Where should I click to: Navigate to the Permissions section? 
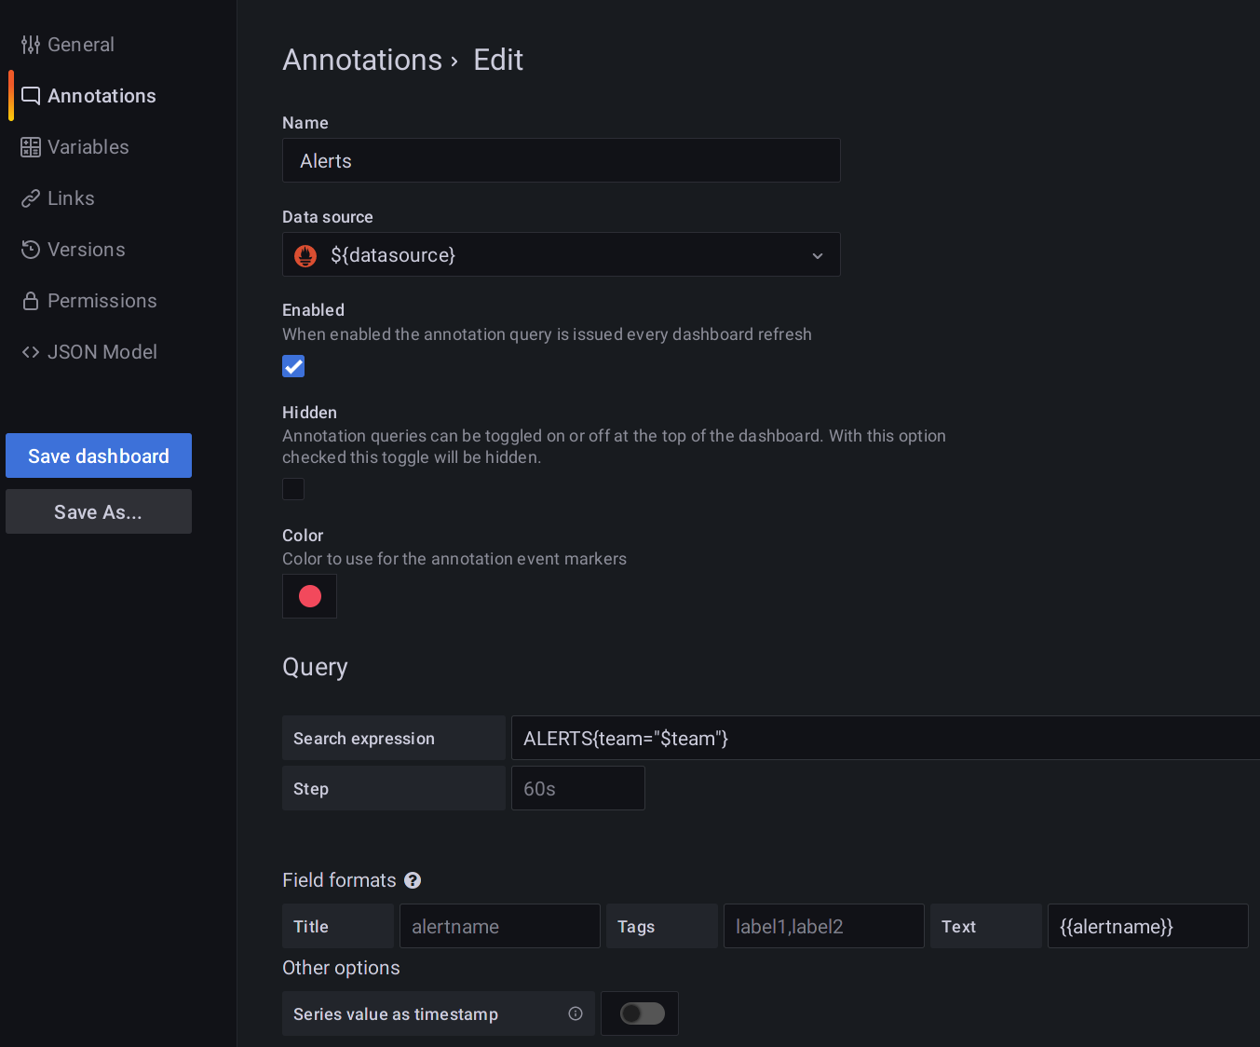pos(102,300)
